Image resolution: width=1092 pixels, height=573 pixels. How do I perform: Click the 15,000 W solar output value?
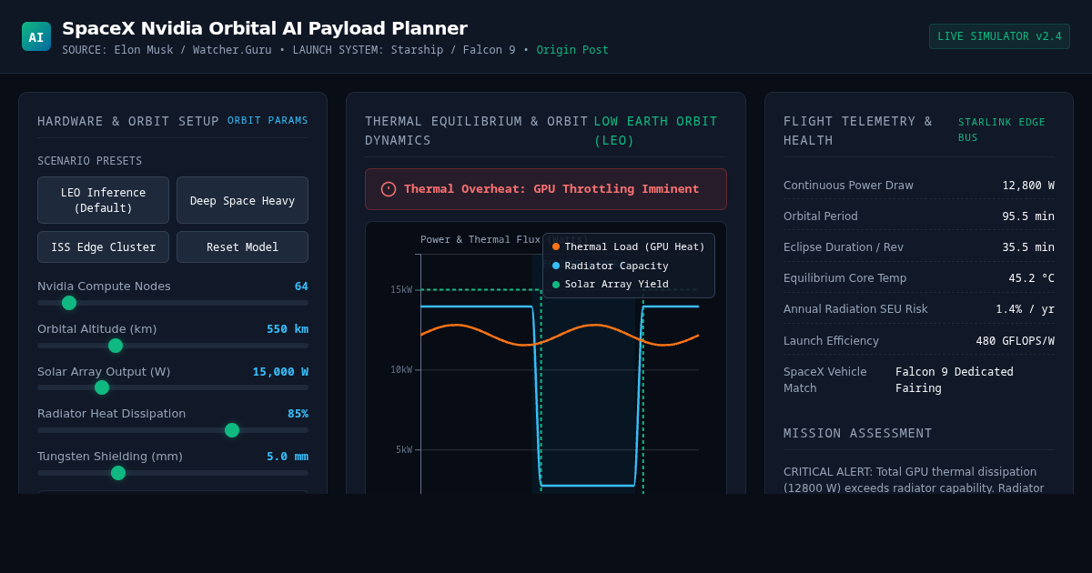coord(280,372)
